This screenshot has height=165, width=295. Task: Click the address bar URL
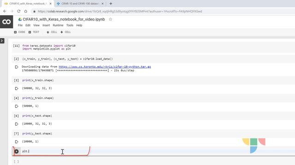[x=120, y=11]
